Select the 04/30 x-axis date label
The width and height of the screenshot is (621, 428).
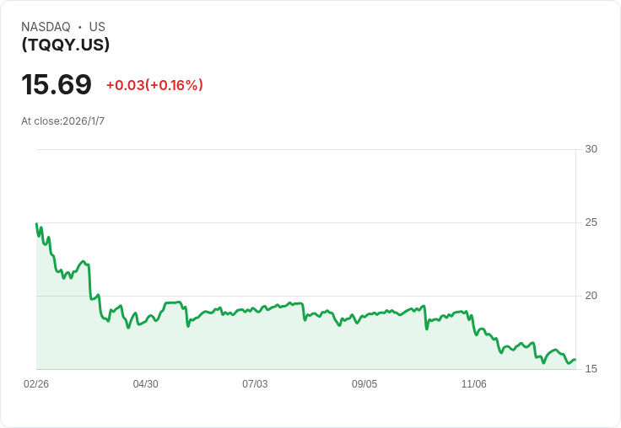click(145, 384)
